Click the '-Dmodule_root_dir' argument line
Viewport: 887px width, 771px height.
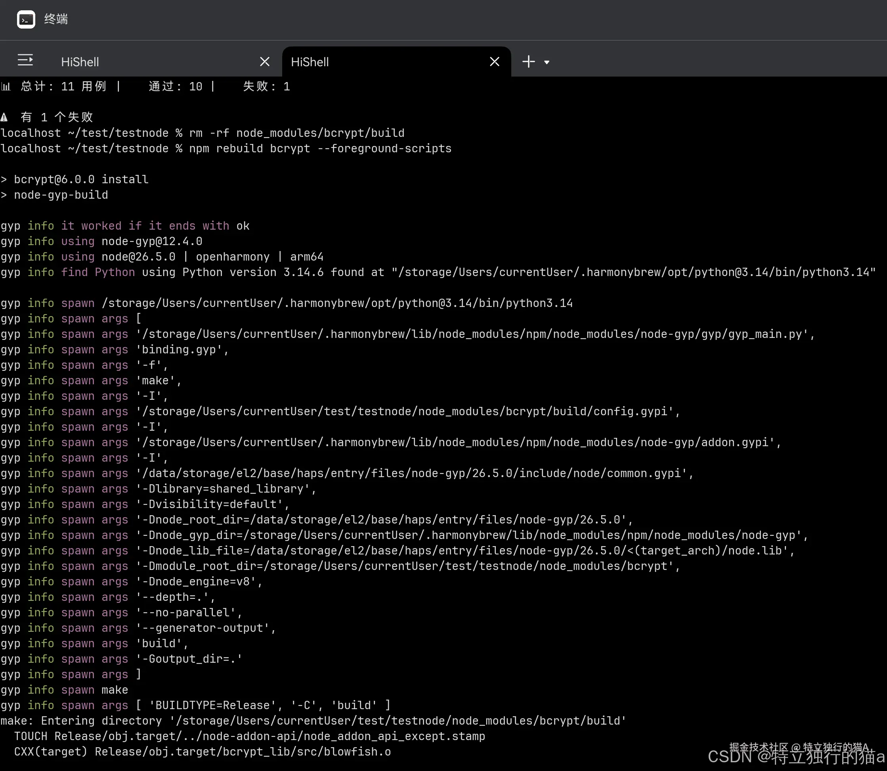(x=340, y=566)
